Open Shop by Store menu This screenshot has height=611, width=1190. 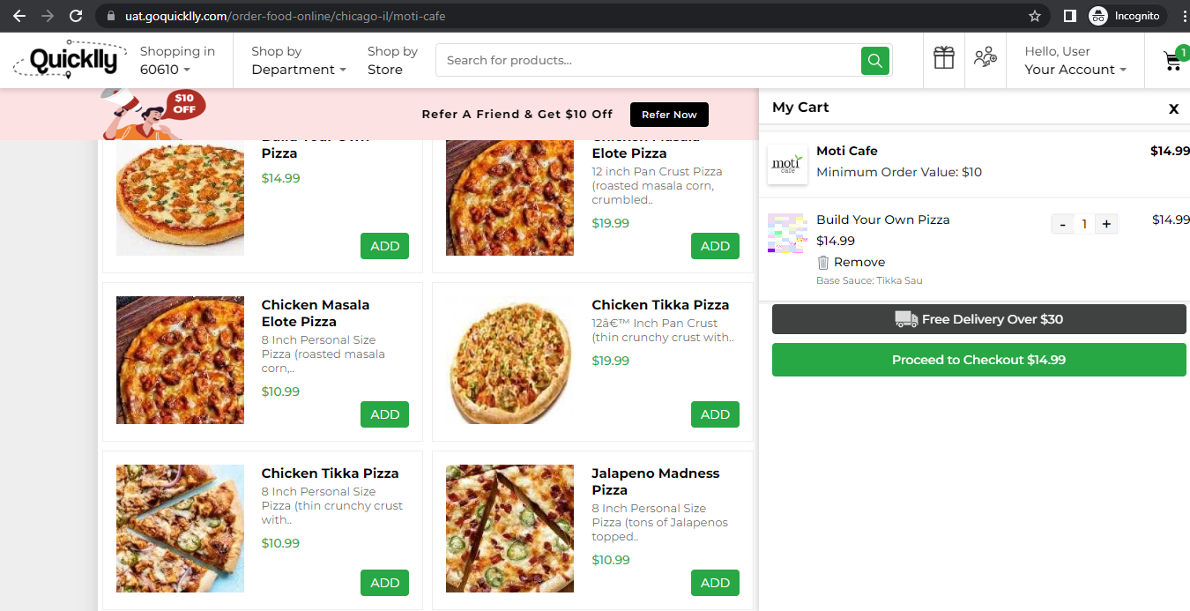pyautogui.click(x=392, y=60)
